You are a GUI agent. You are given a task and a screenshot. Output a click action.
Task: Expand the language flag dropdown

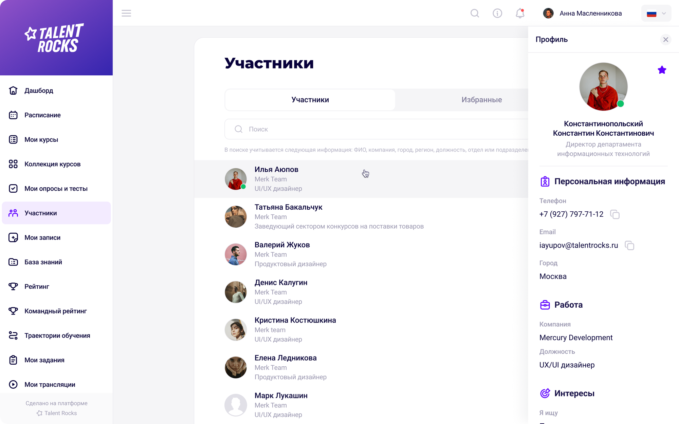click(x=656, y=14)
